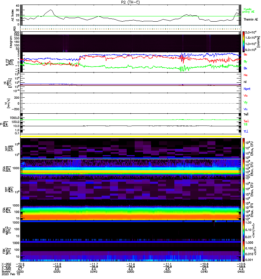The height and width of the screenshot is (279, 261).
Task: Click the hhmm row label
Action: 6,272
